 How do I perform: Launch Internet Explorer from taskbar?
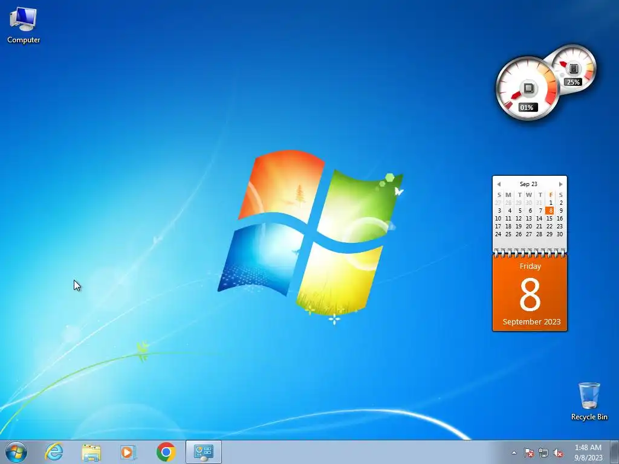(54, 452)
